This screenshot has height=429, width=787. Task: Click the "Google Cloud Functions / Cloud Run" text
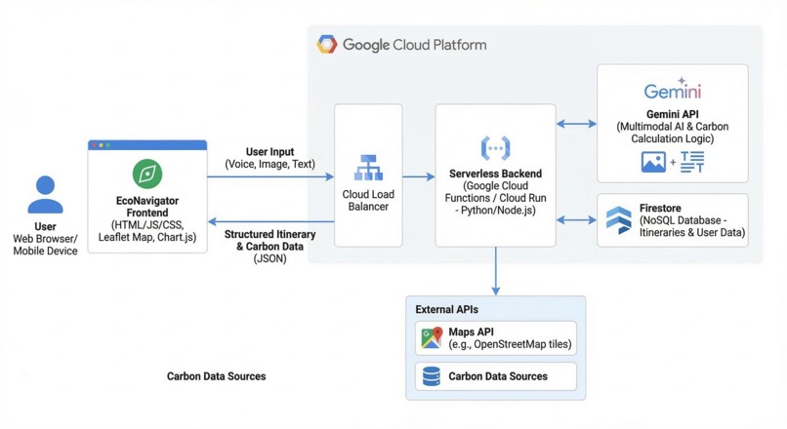pyautogui.click(x=495, y=192)
